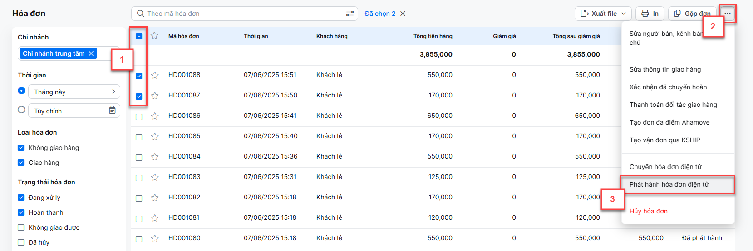Expand the Tháng này time range dropdown
The image size is (753, 251).
(x=74, y=92)
